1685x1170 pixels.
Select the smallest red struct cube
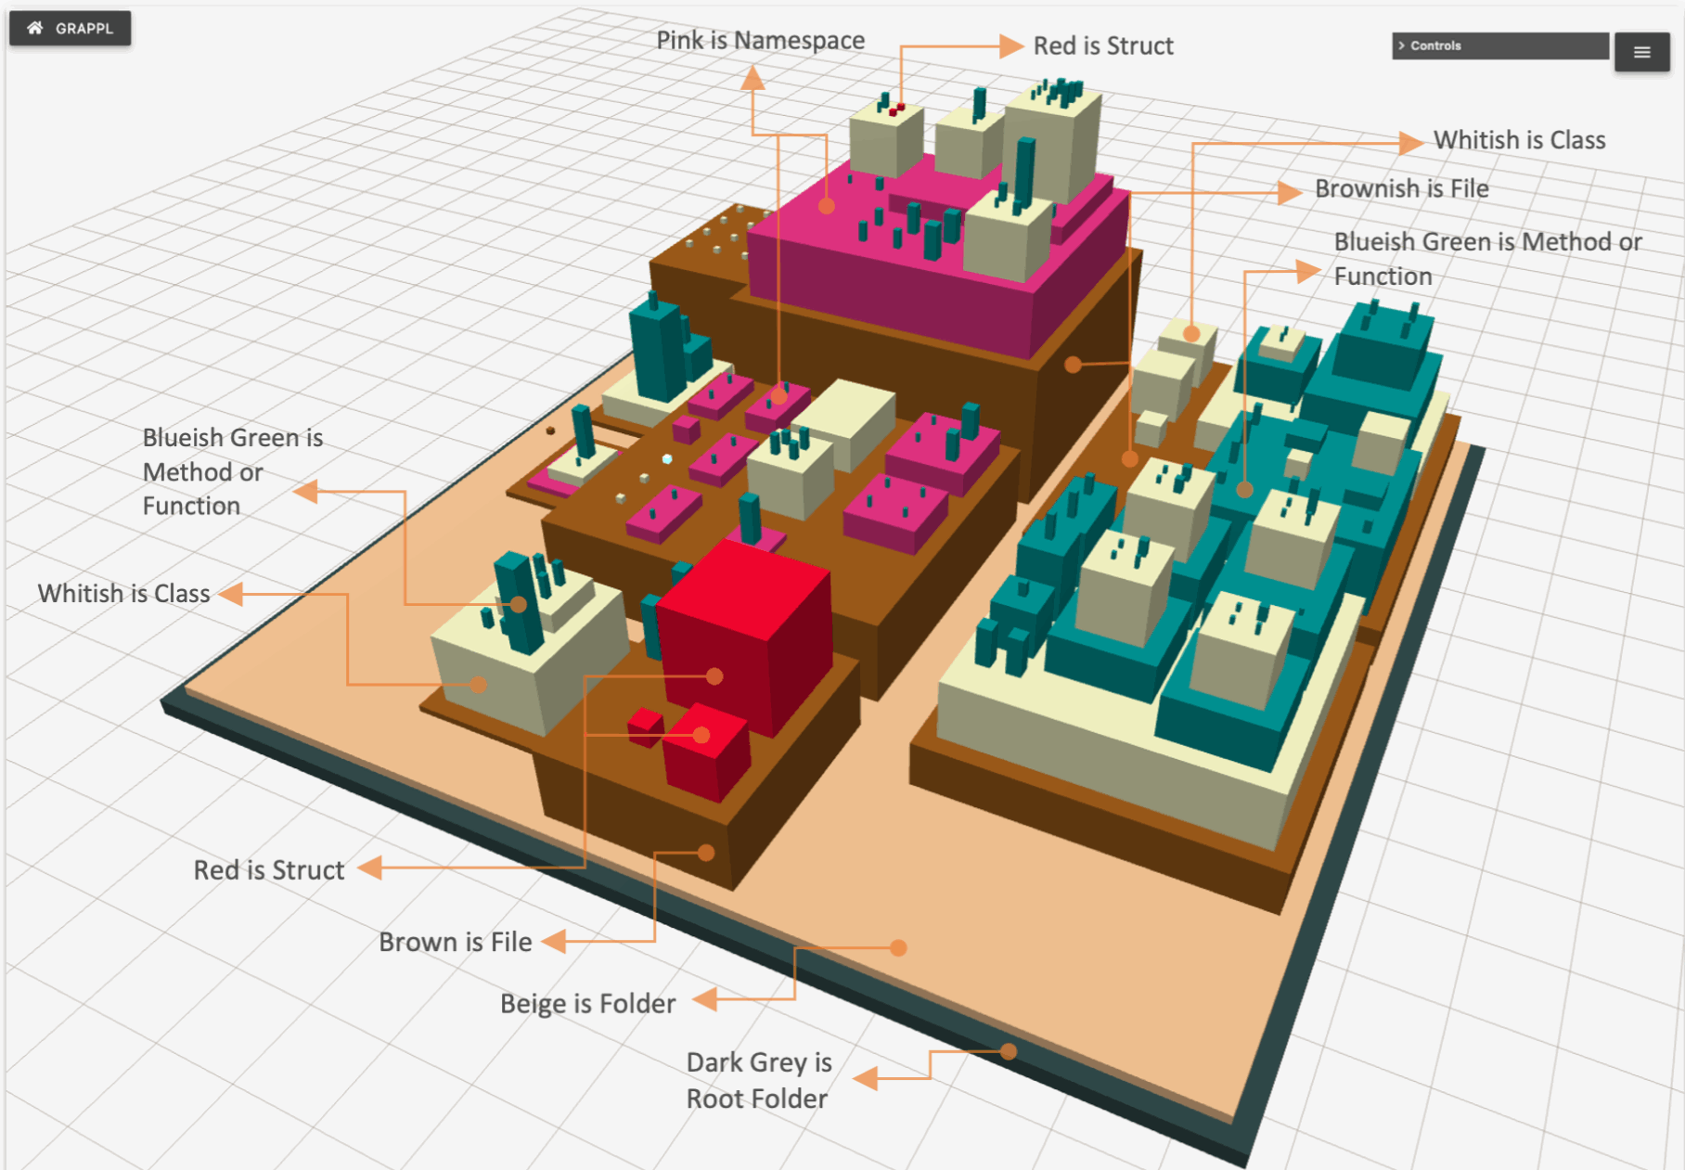pyautogui.click(x=644, y=726)
